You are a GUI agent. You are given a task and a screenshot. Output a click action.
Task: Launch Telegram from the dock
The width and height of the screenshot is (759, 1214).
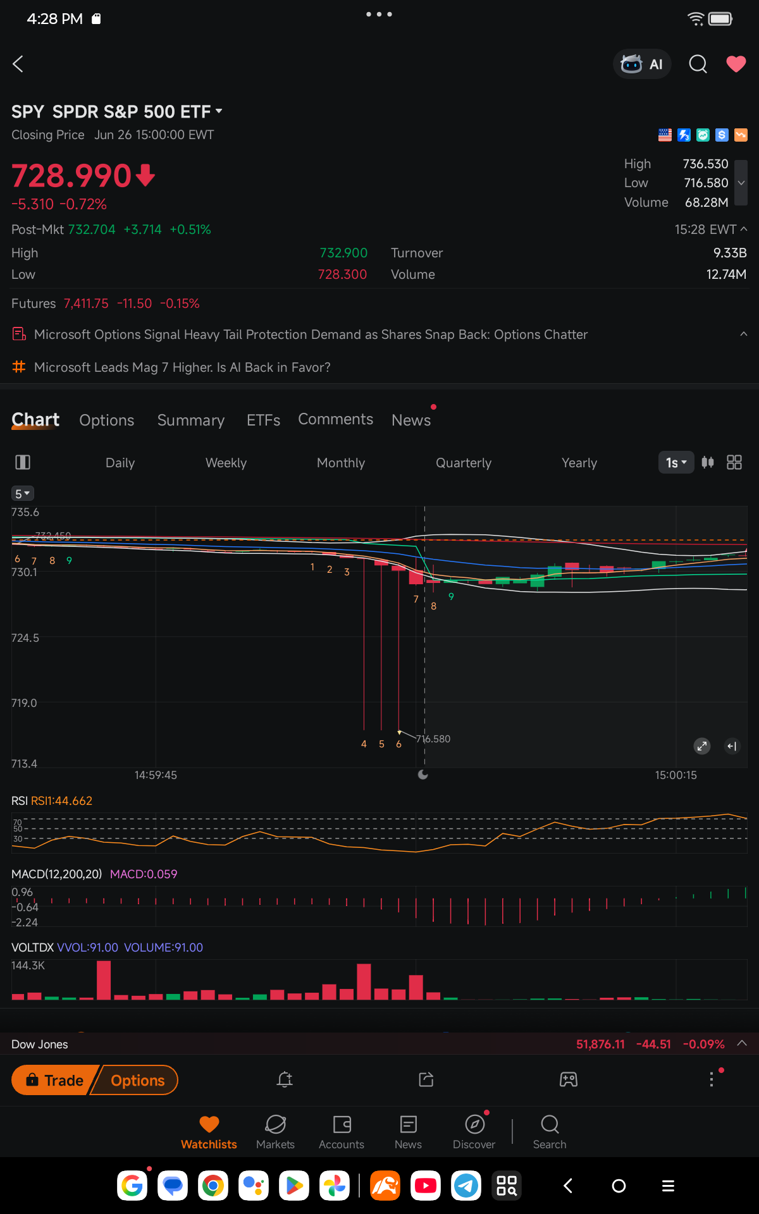point(466,1186)
